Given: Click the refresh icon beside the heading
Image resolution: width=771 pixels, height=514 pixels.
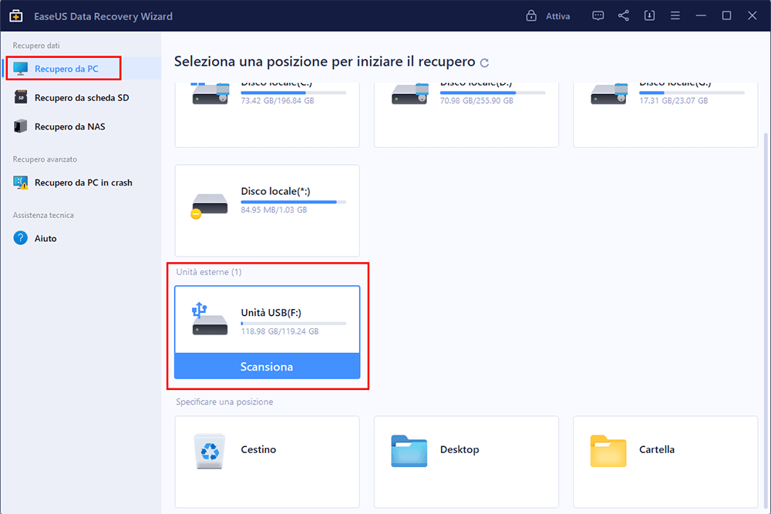Looking at the screenshot, I should point(484,62).
